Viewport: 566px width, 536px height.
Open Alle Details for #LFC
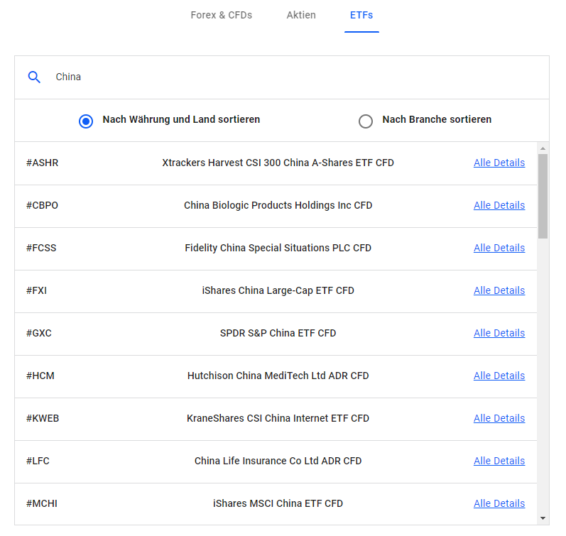[499, 461]
